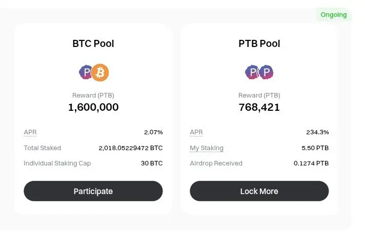This screenshot has height=238, width=365.
Task: Click the right purple P token in PTB Pool
Action: 266,72
